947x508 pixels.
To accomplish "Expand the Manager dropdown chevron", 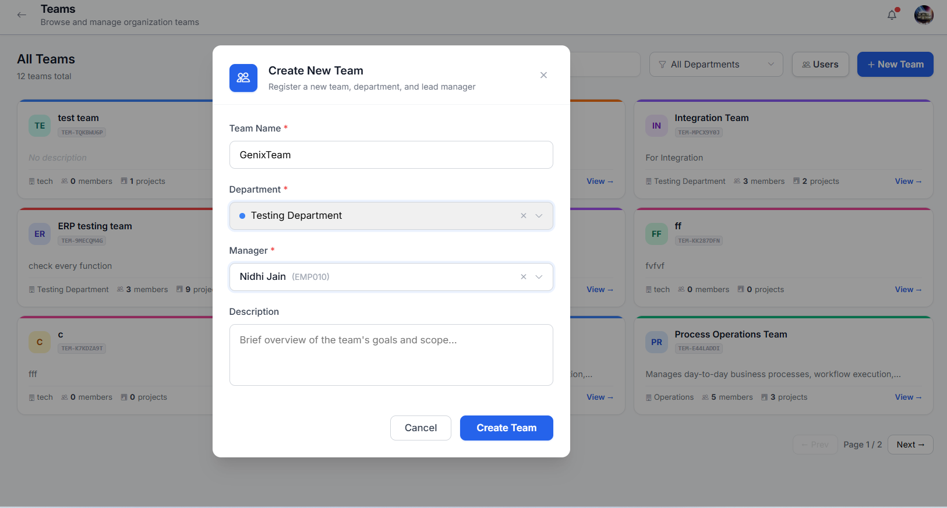I will [x=539, y=277].
